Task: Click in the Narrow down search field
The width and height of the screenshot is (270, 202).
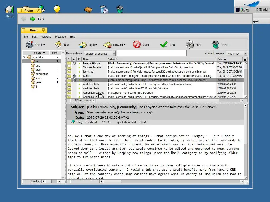Action: pos(152,53)
